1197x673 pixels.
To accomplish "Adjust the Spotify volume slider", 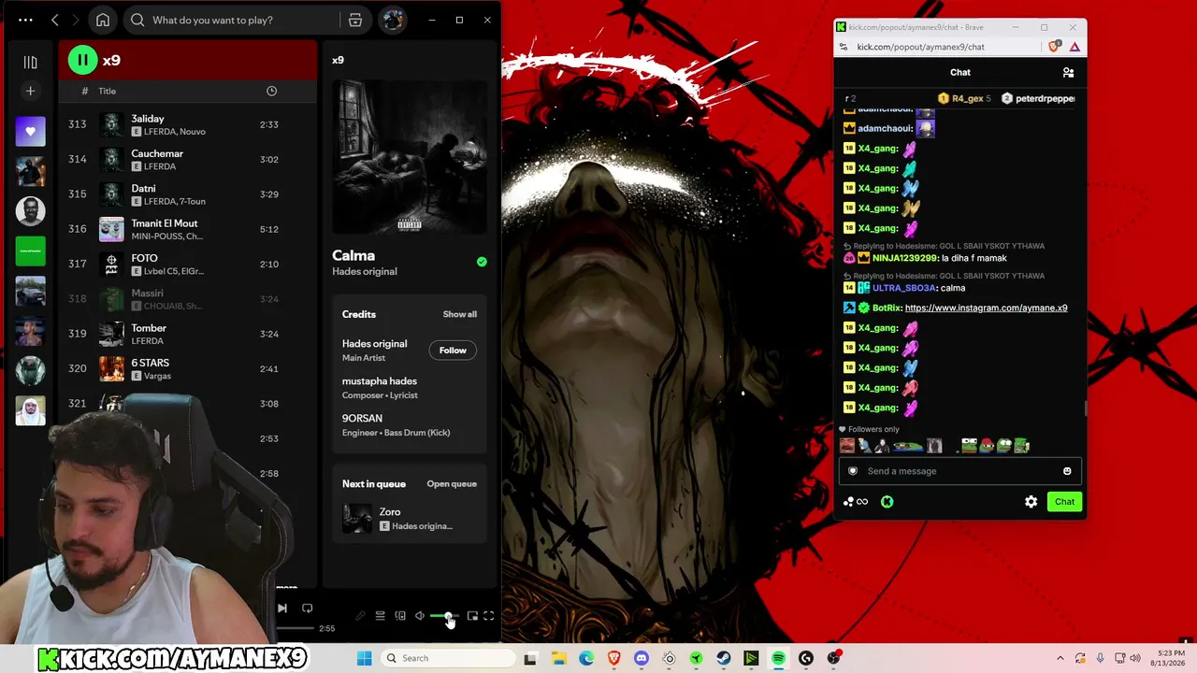I will point(445,616).
